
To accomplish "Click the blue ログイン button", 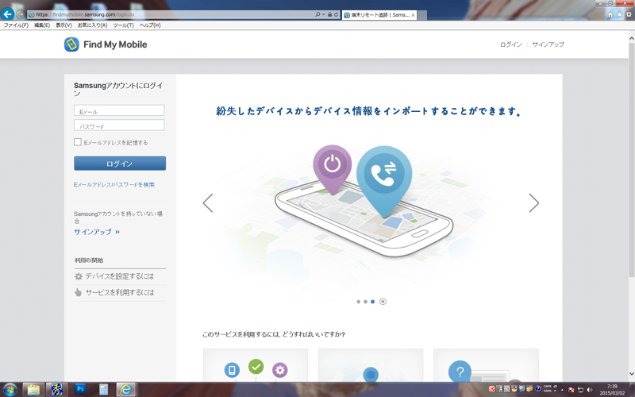I will [x=120, y=164].
